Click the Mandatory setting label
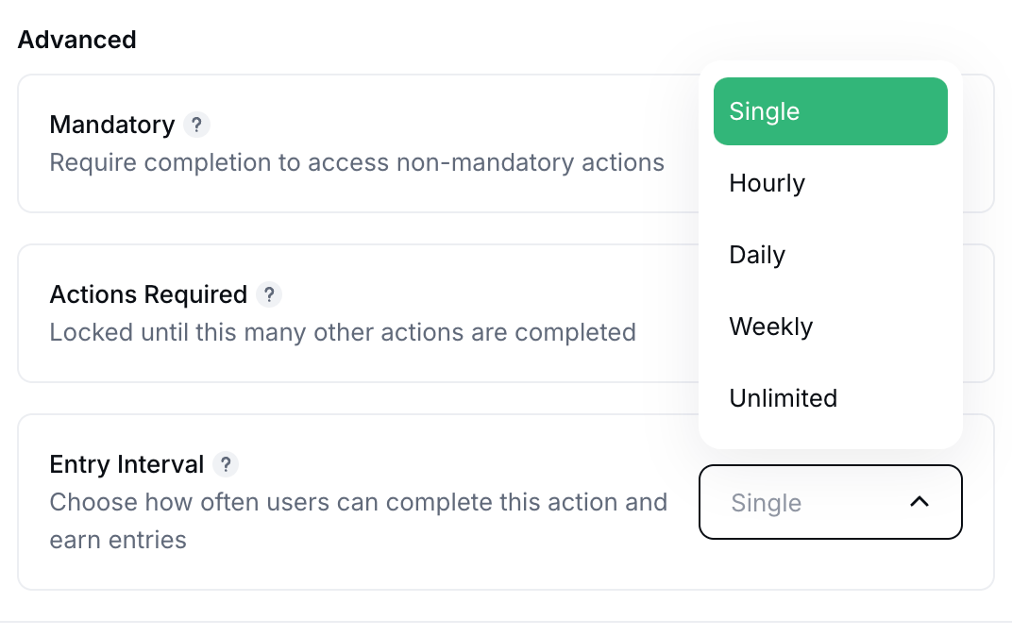The height and width of the screenshot is (636, 1012). (111, 125)
